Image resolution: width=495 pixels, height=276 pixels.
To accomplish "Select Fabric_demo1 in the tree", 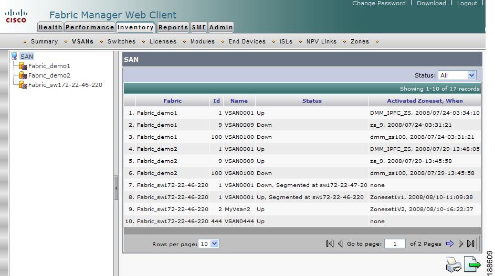I will tap(49, 66).
